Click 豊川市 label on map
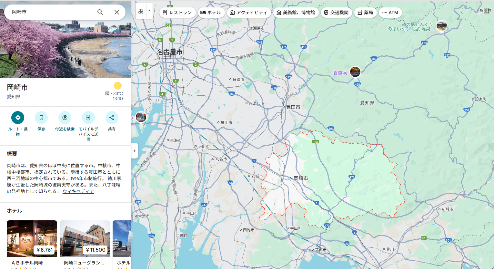 tap(392, 249)
